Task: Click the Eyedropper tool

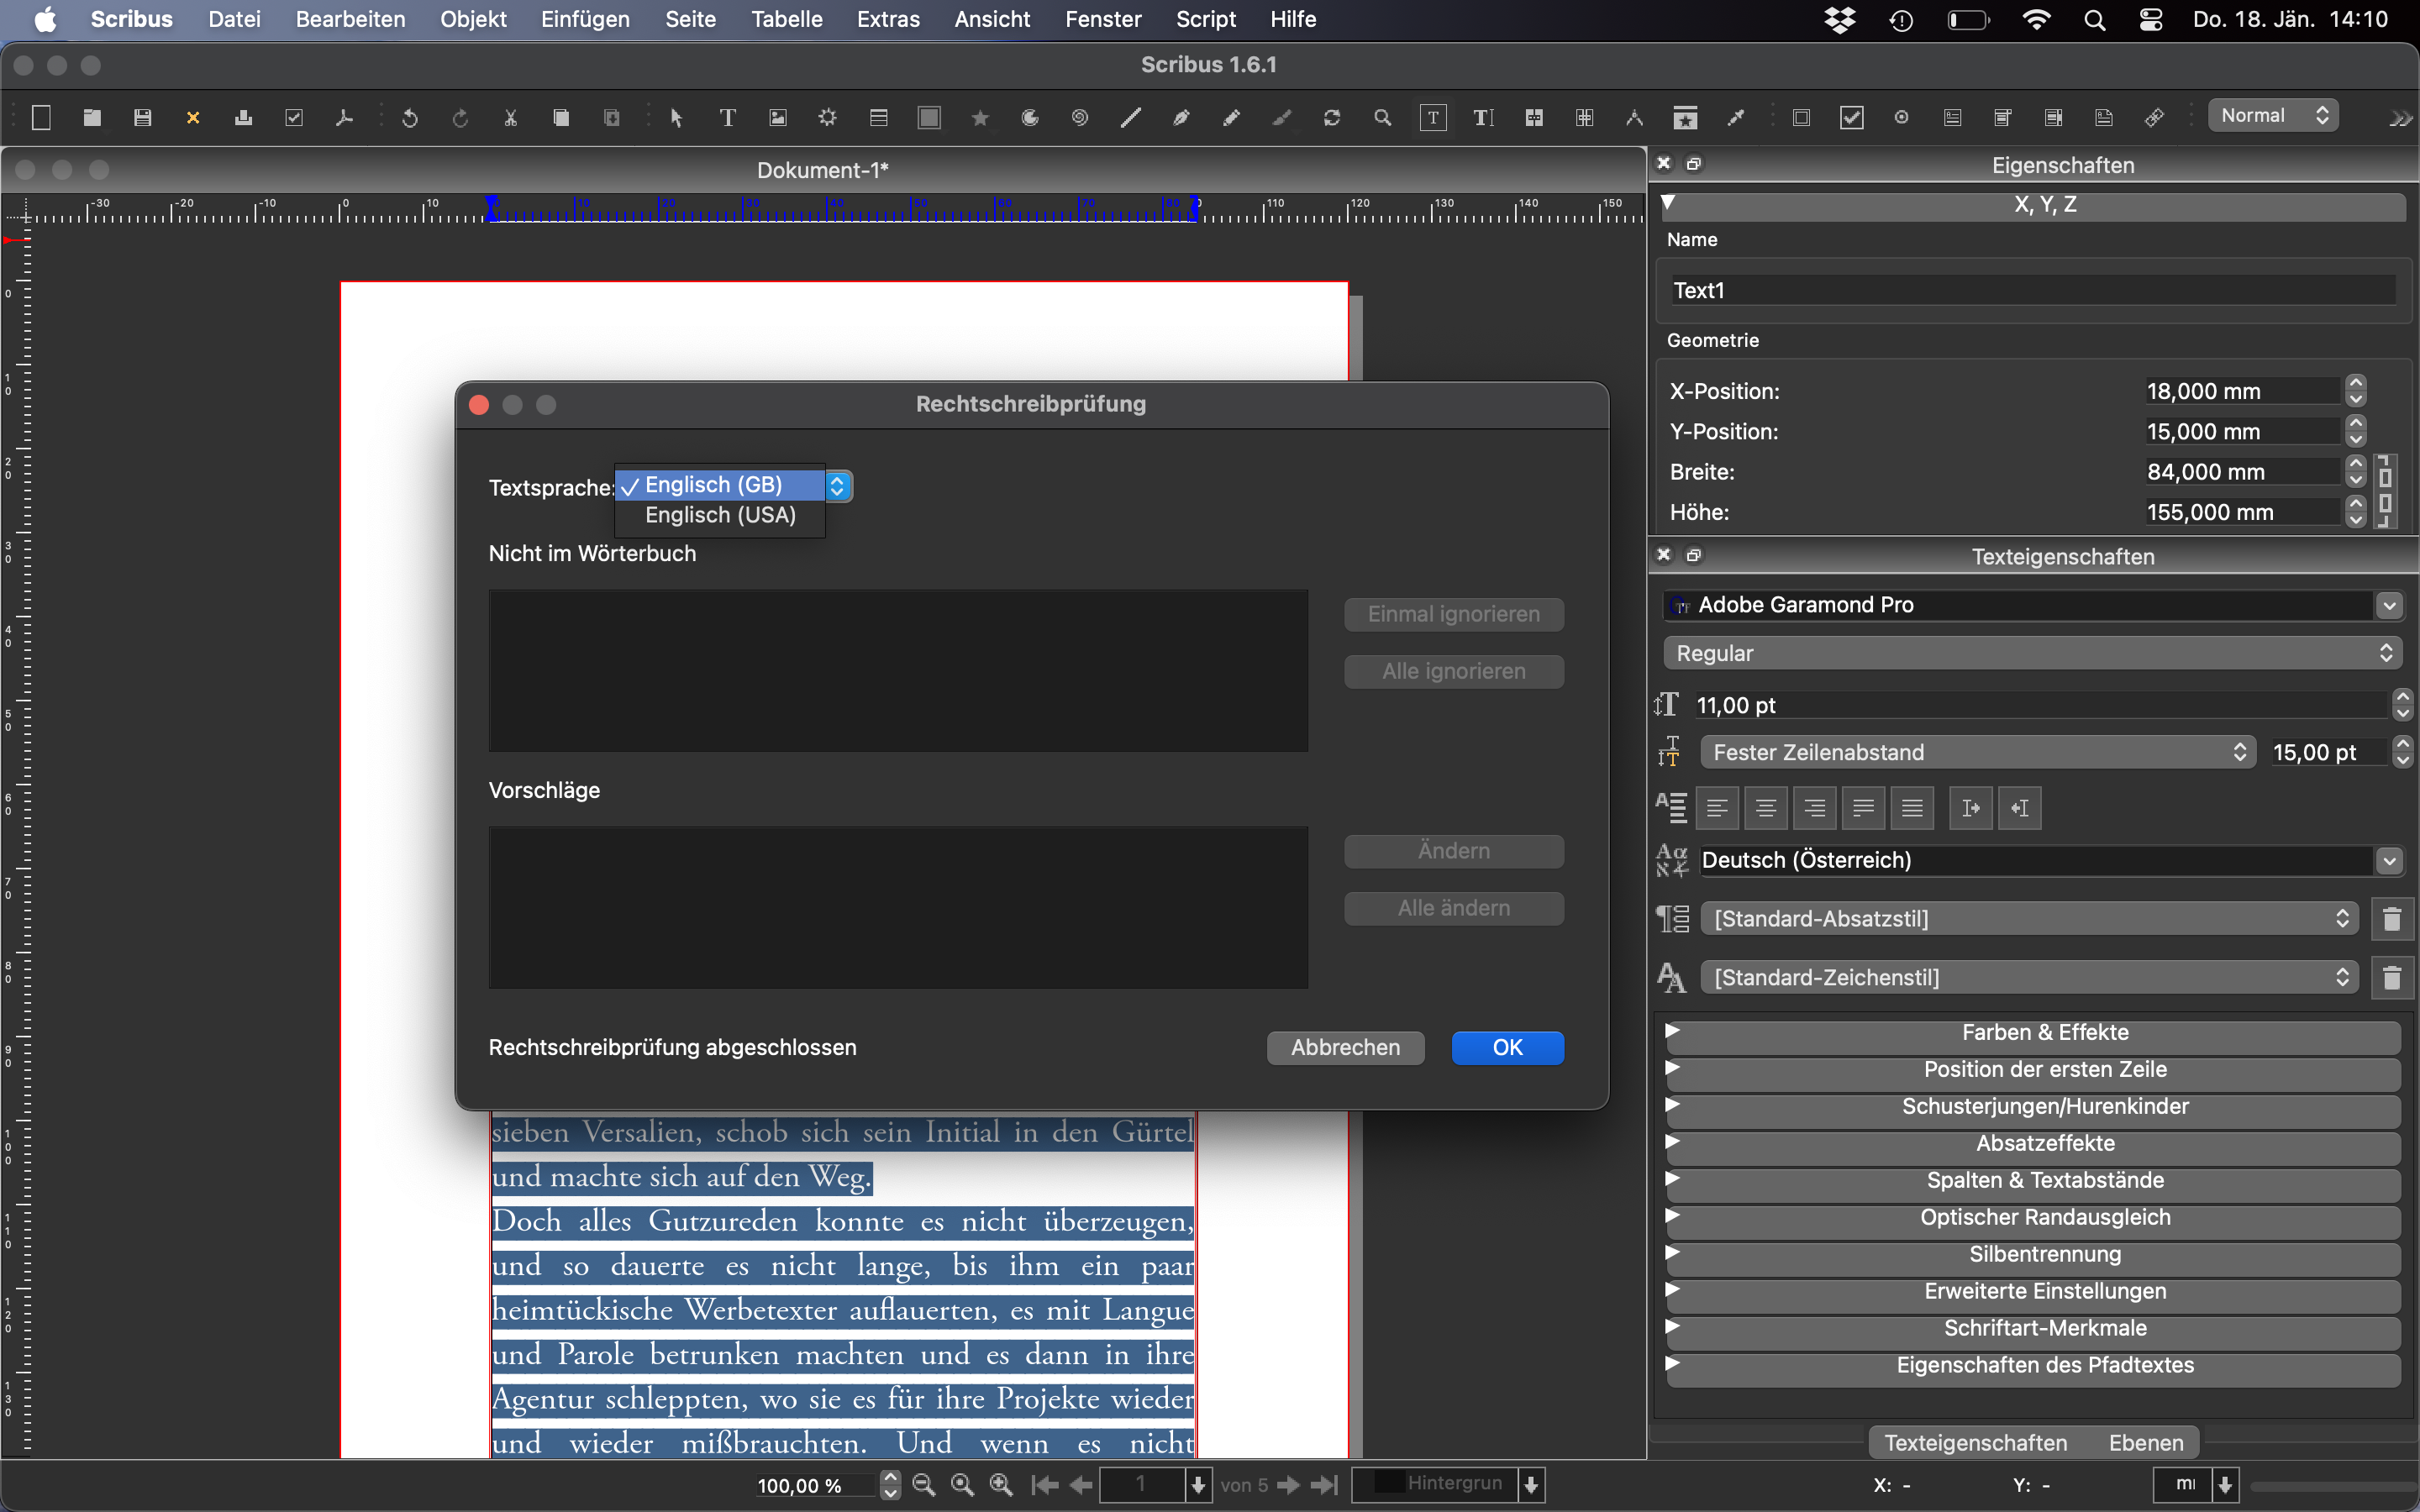Action: [x=1736, y=118]
